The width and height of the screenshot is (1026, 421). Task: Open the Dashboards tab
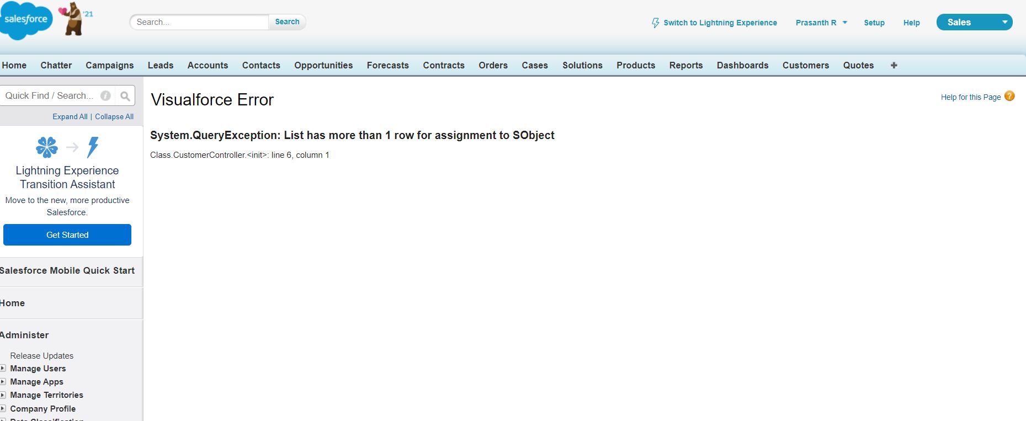[742, 65]
